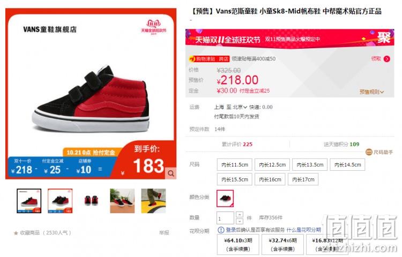
Task: Click the red arrow next to 领取
Action: (386, 59)
